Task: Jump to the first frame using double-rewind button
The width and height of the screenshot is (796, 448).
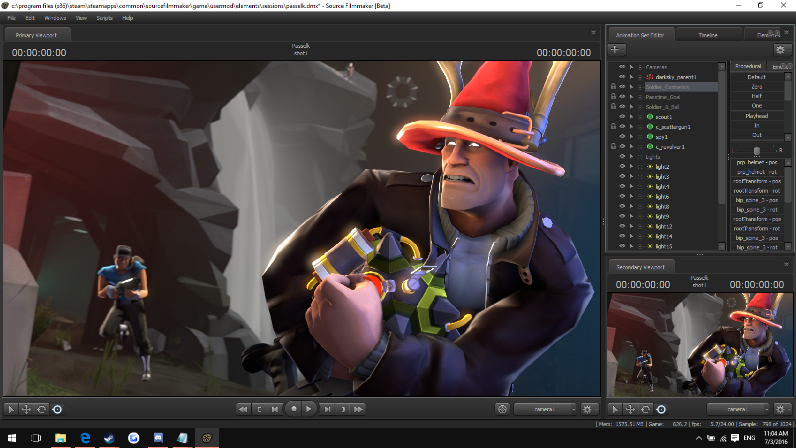Action: pyautogui.click(x=243, y=409)
